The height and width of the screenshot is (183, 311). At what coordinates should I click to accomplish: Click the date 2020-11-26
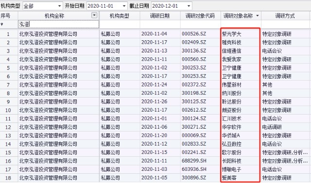[154, 101]
